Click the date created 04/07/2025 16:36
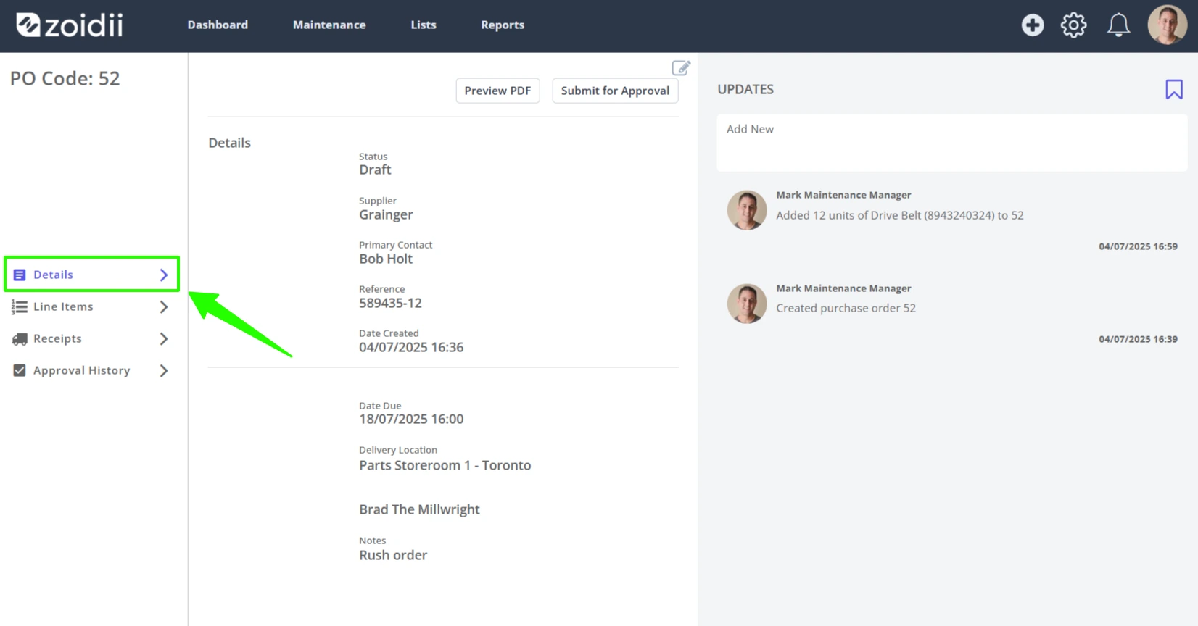 [411, 347]
